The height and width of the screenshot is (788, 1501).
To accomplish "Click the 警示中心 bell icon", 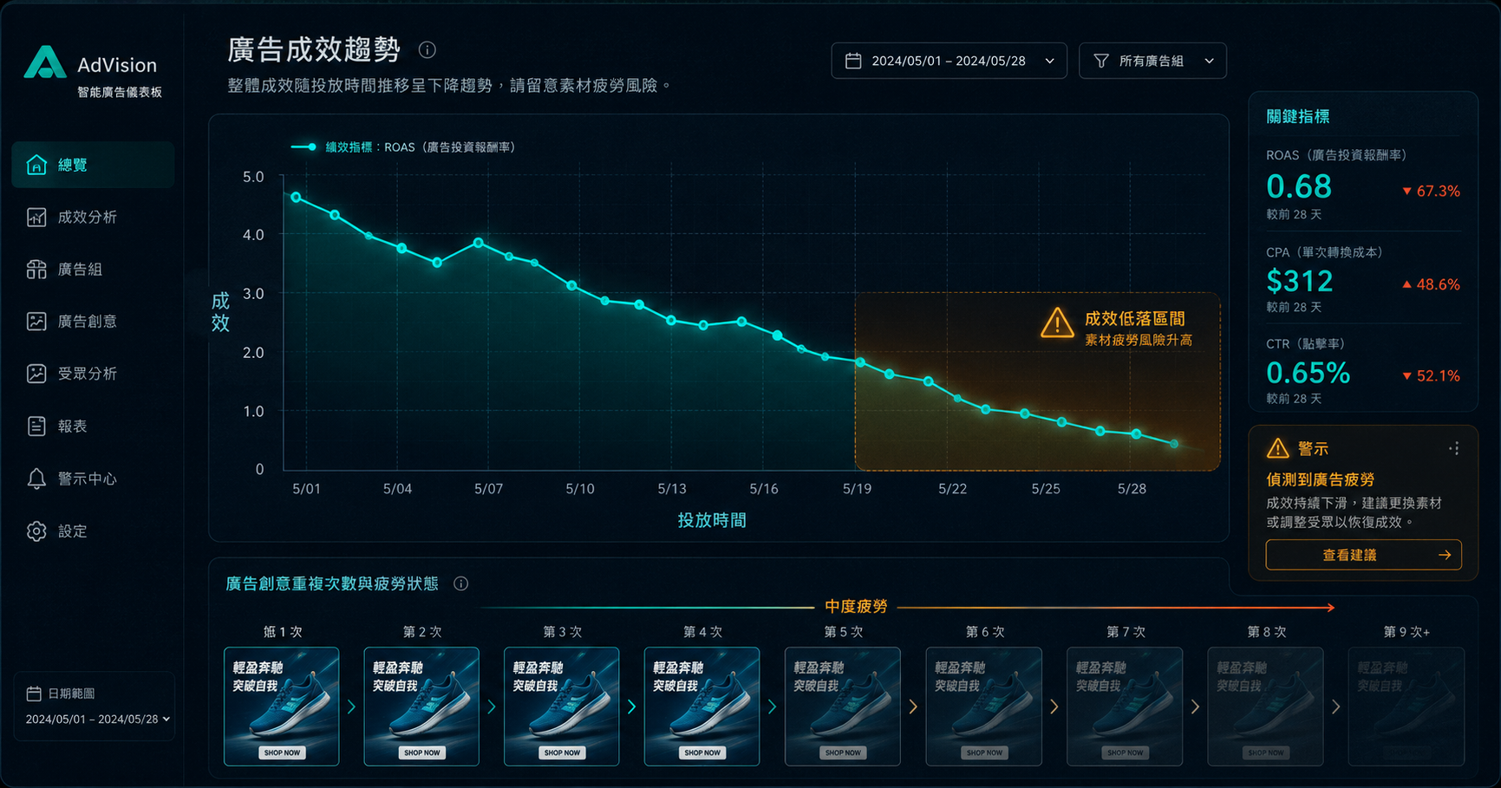I will (36, 479).
